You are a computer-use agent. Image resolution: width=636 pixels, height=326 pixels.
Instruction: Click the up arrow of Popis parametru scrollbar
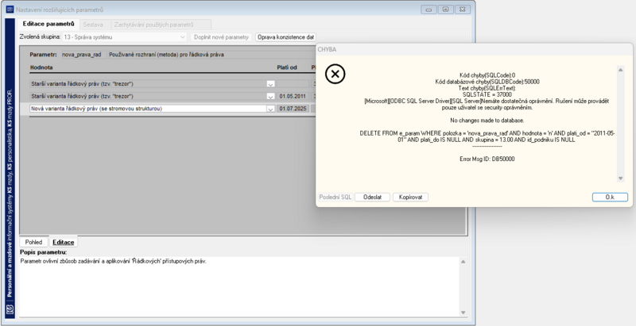[463, 262]
